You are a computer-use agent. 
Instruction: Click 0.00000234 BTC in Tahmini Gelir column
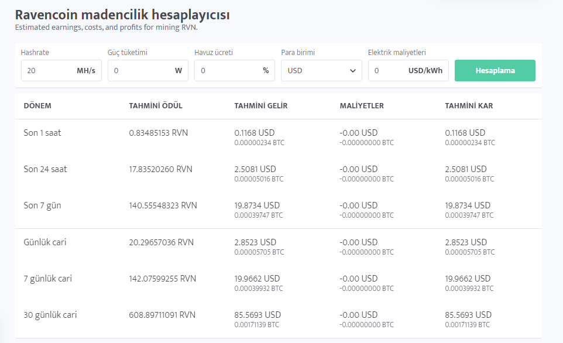click(x=259, y=143)
